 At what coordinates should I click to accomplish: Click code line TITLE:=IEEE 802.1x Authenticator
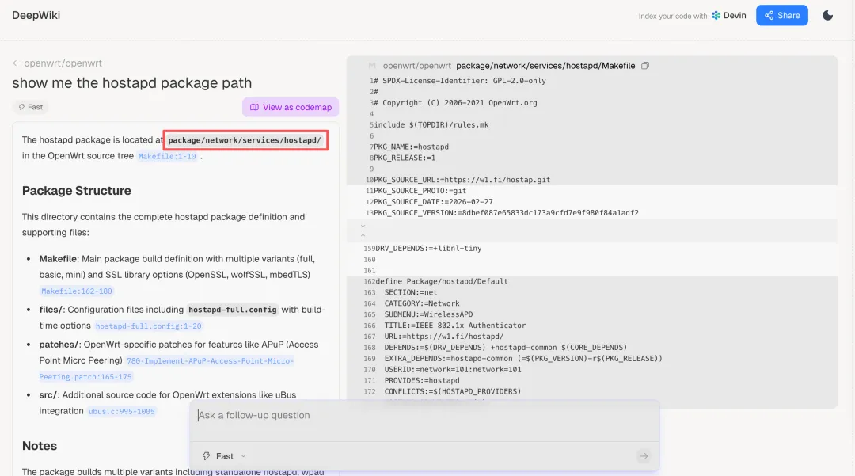coord(454,326)
